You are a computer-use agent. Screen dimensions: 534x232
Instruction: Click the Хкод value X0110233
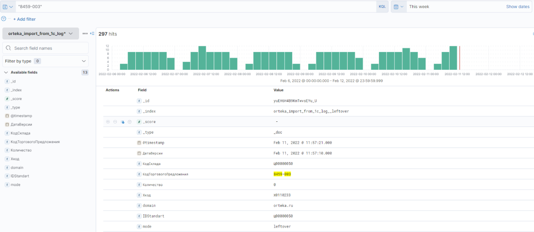[282, 195]
